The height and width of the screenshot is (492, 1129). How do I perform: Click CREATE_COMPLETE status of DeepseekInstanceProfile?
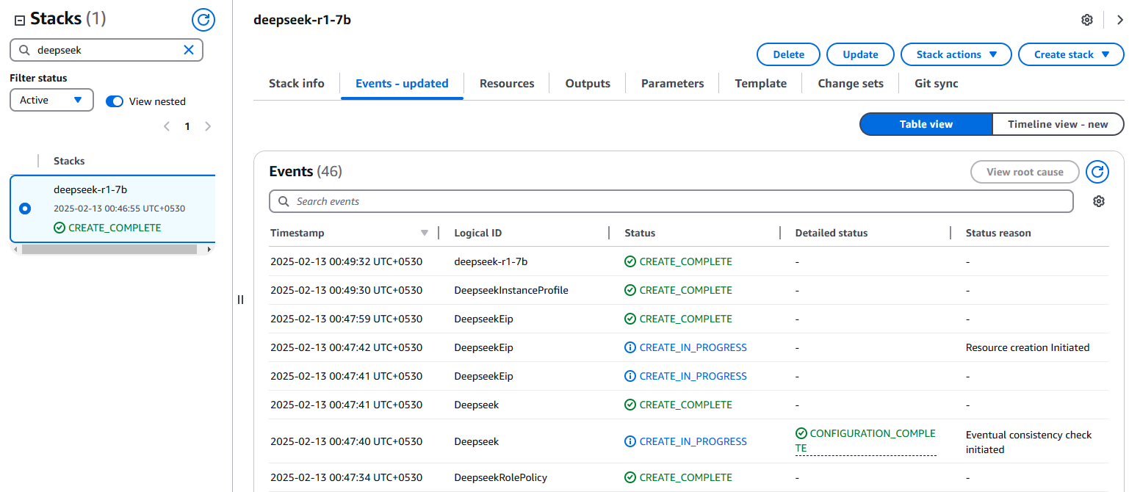point(678,290)
